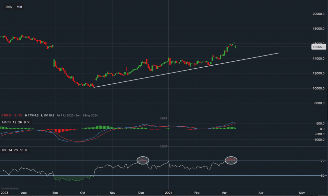The width and height of the screenshot is (328, 196).
Task: Open the Daily timeframe dropdown
Action: (9, 7)
